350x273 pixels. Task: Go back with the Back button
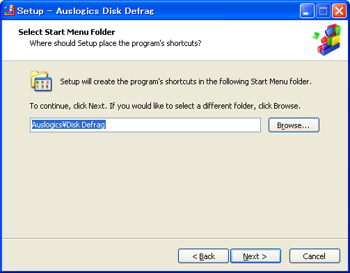pyautogui.click(x=203, y=256)
